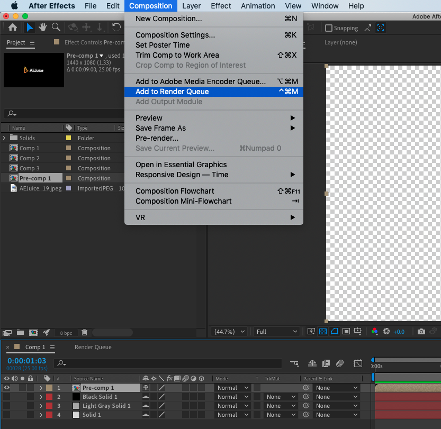Hide the Pre-comp 1 layer

[7, 388]
